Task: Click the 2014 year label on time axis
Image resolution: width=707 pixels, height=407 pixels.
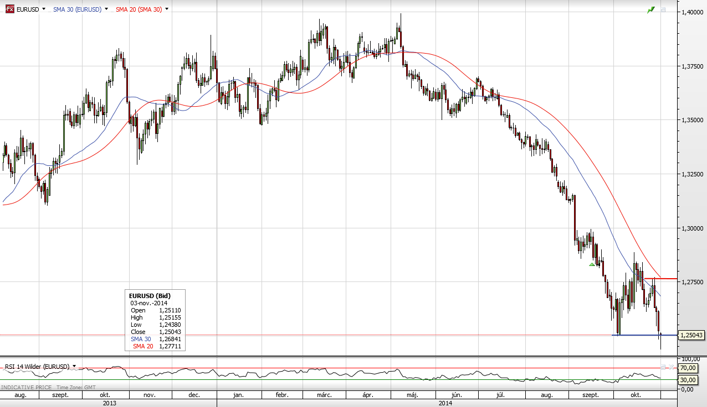Action: click(445, 403)
